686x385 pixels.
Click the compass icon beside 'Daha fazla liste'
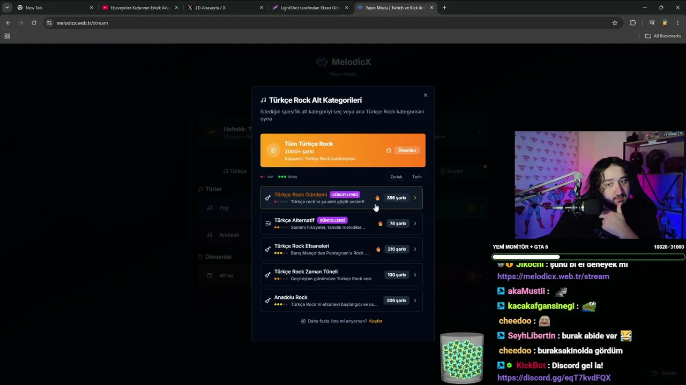click(x=303, y=321)
